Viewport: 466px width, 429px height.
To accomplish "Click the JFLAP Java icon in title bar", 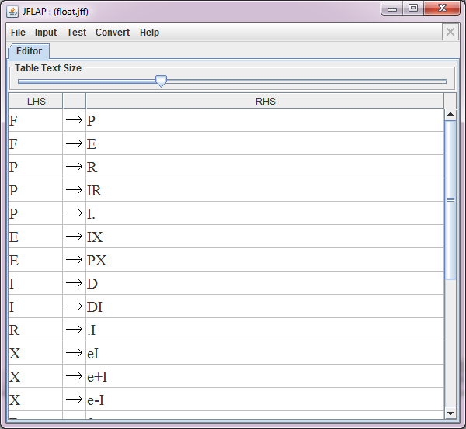I will (12, 11).
